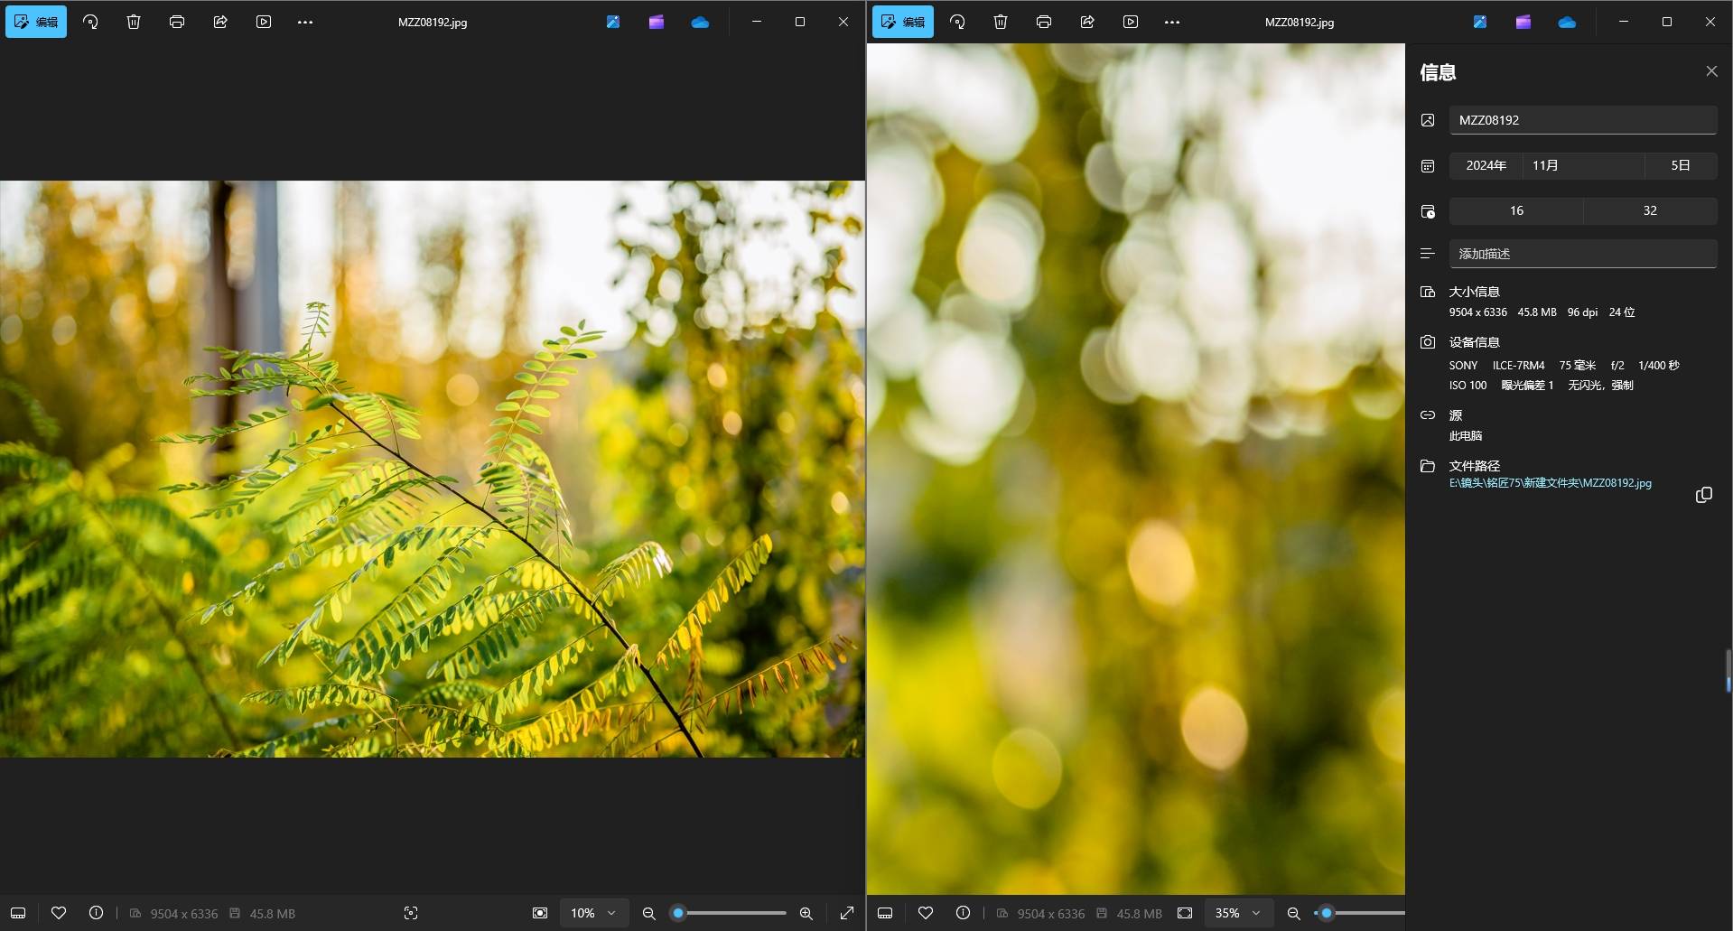Start slideshow in the left Photos window
Viewport: 1733px width, 931px height.
pyautogui.click(x=264, y=22)
